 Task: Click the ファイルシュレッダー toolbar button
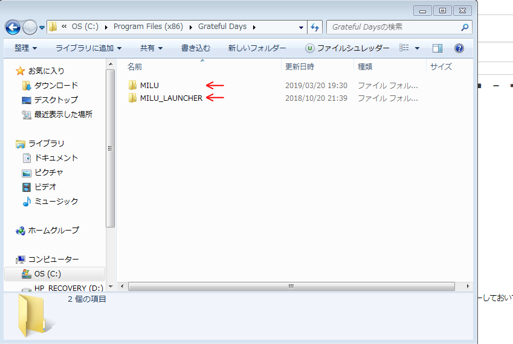347,48
